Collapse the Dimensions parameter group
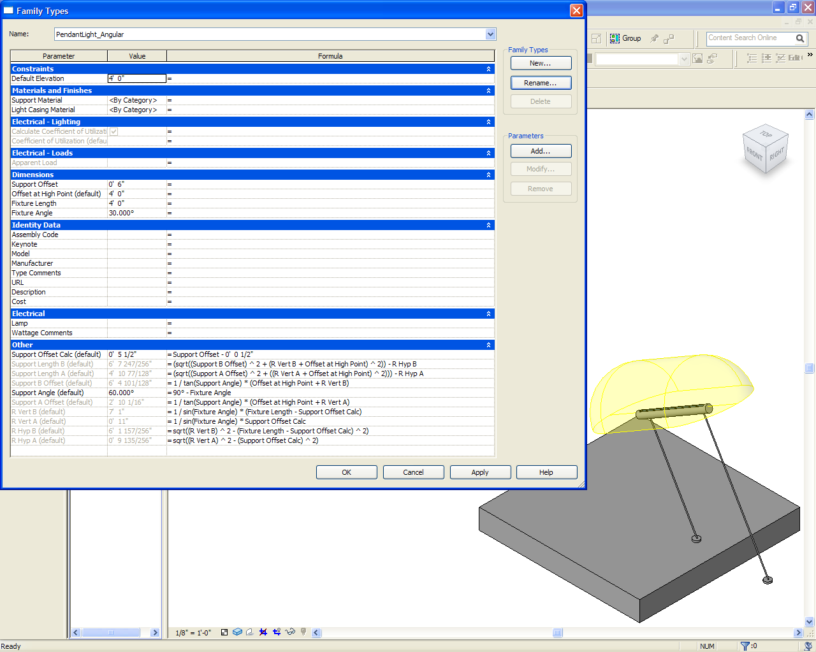 click(x=488, y=175)
